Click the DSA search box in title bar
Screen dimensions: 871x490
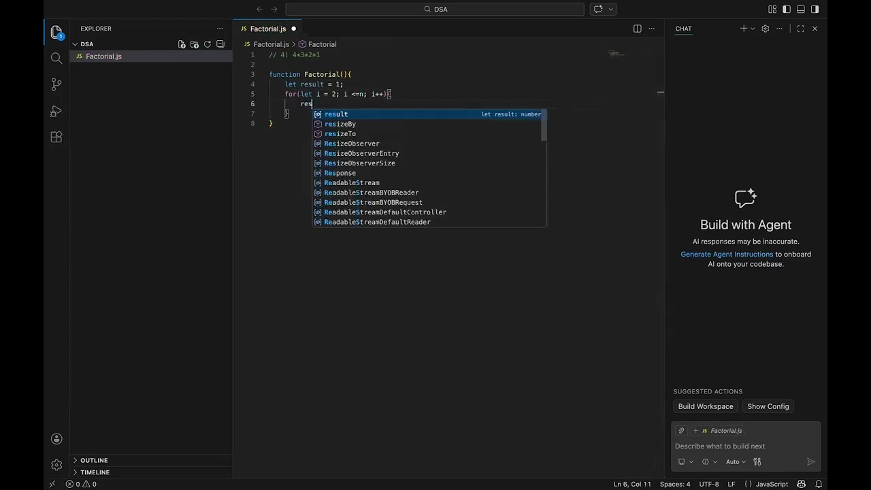click(x=435, y=10)
